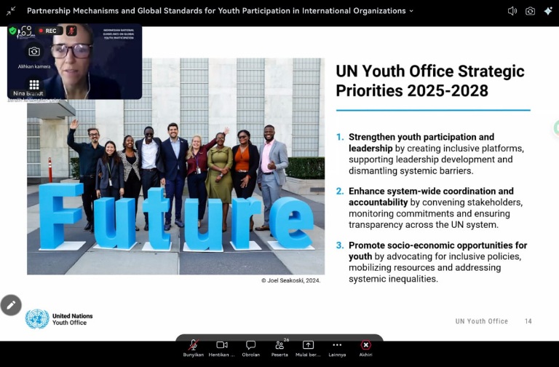Image resolution: width=559 pixels, height=367 pixels.
Task: Click the 'Nina Brandt' name label
Action: tap(28, 93)
